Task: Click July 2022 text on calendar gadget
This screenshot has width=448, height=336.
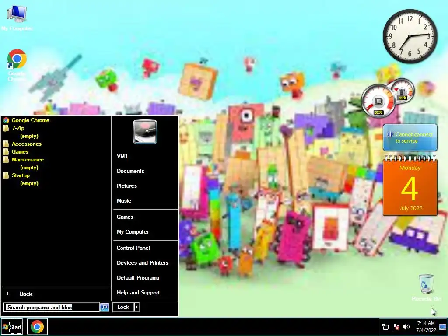Action: tap(410, 208)
